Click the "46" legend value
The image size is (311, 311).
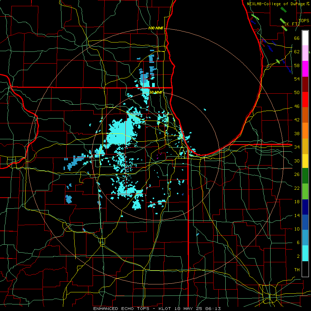point(297,106)
